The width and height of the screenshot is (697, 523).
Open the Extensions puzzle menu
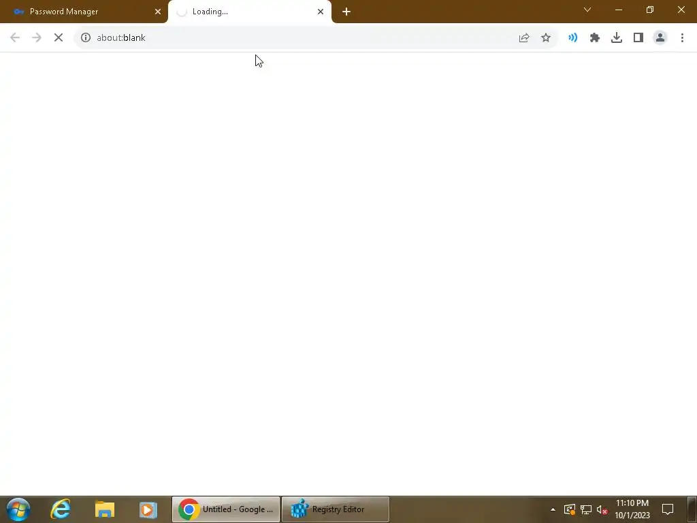(x=595, y=38)
